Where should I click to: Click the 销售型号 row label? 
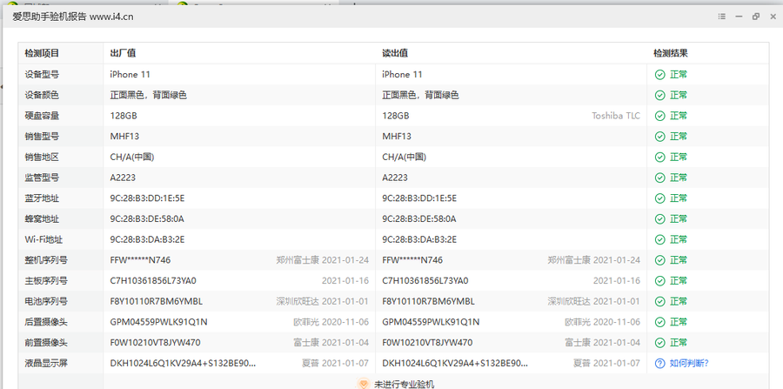[42, 137]
